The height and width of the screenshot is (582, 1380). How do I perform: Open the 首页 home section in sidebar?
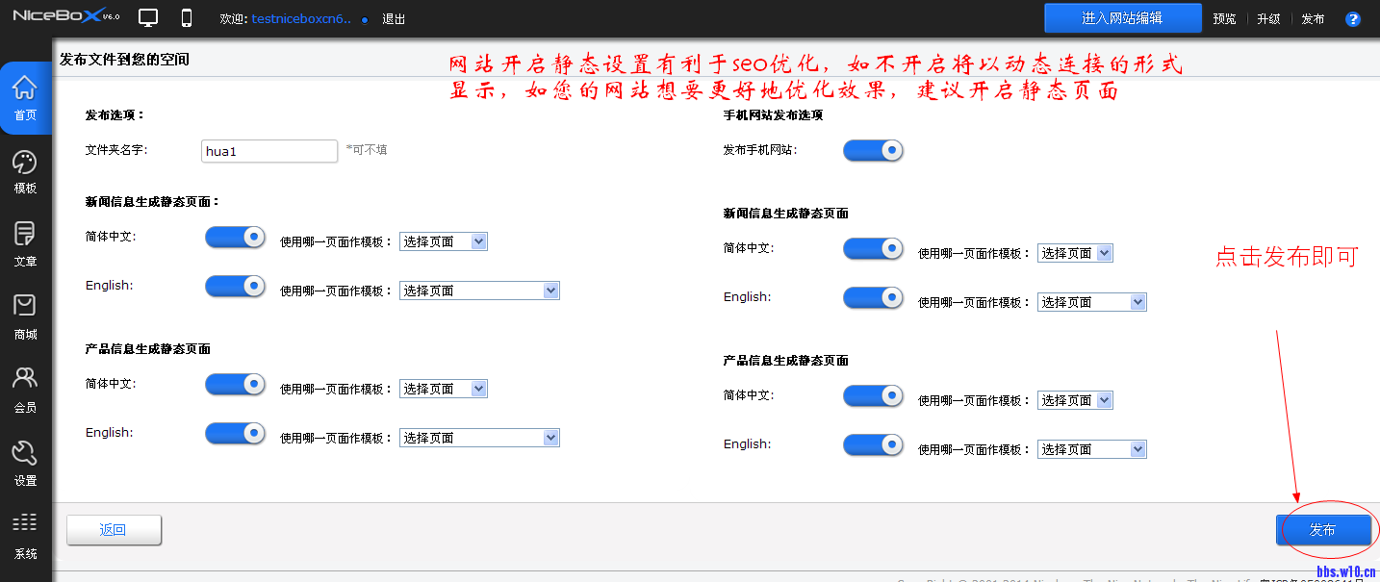coord(25,97)
